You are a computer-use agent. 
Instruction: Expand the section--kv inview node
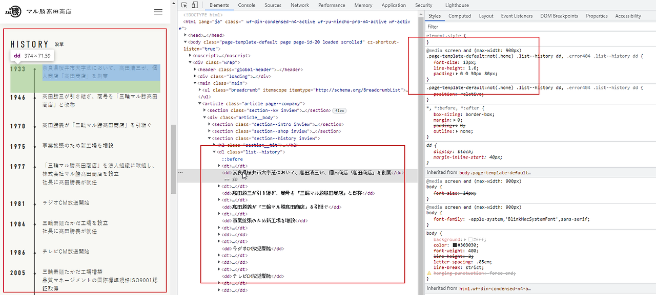coord(206,110)
